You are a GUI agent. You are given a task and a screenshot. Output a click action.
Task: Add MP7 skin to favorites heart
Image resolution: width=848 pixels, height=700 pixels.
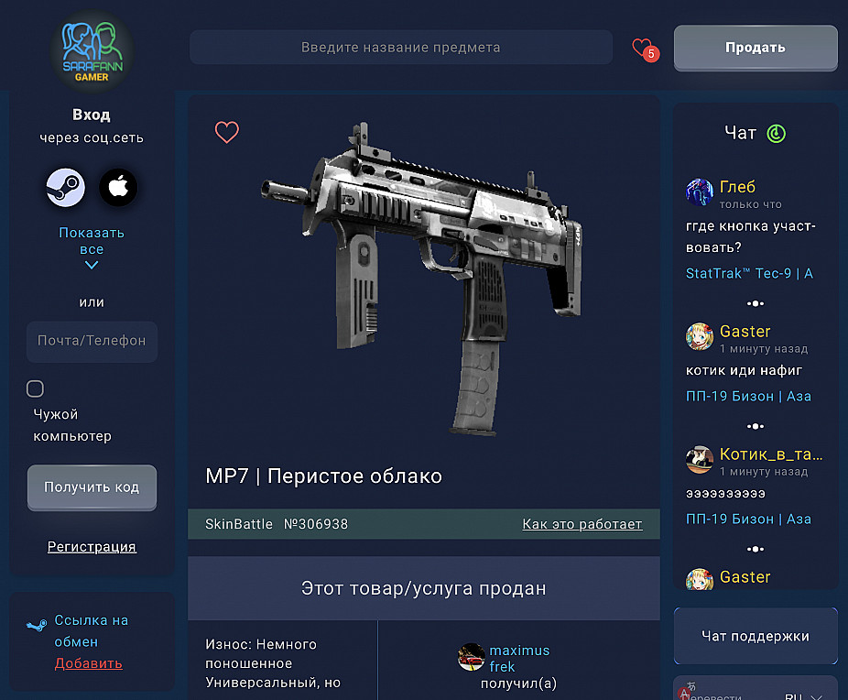point(226,132)
